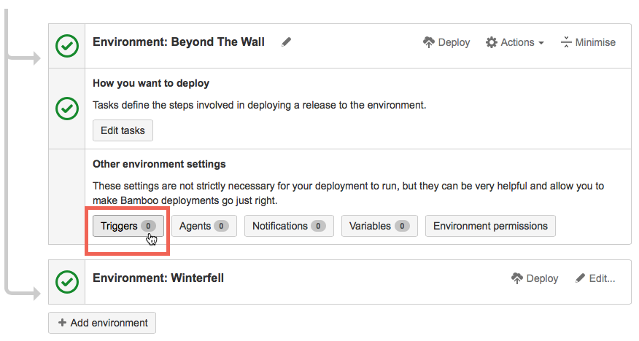Open Environment permissions
Screen dimensions: 639x341
pos(490,226)
